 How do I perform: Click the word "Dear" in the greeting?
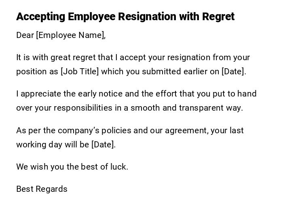pyautogui.click(x=25, y=35)
